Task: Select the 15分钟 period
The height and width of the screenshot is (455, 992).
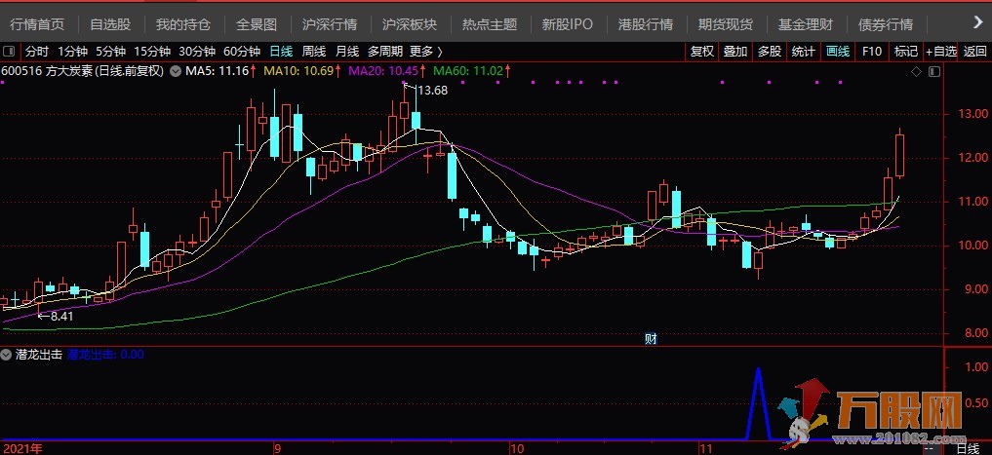Action: coord(152,52)
